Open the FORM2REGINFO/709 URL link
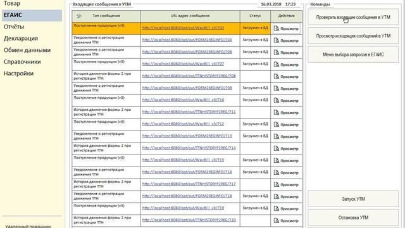 tap(187, 88)
